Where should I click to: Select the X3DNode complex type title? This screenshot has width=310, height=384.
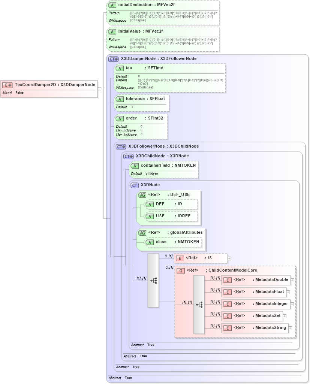[150, 185]
